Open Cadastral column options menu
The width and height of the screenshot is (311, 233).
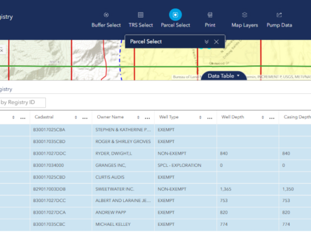[85, 118]
